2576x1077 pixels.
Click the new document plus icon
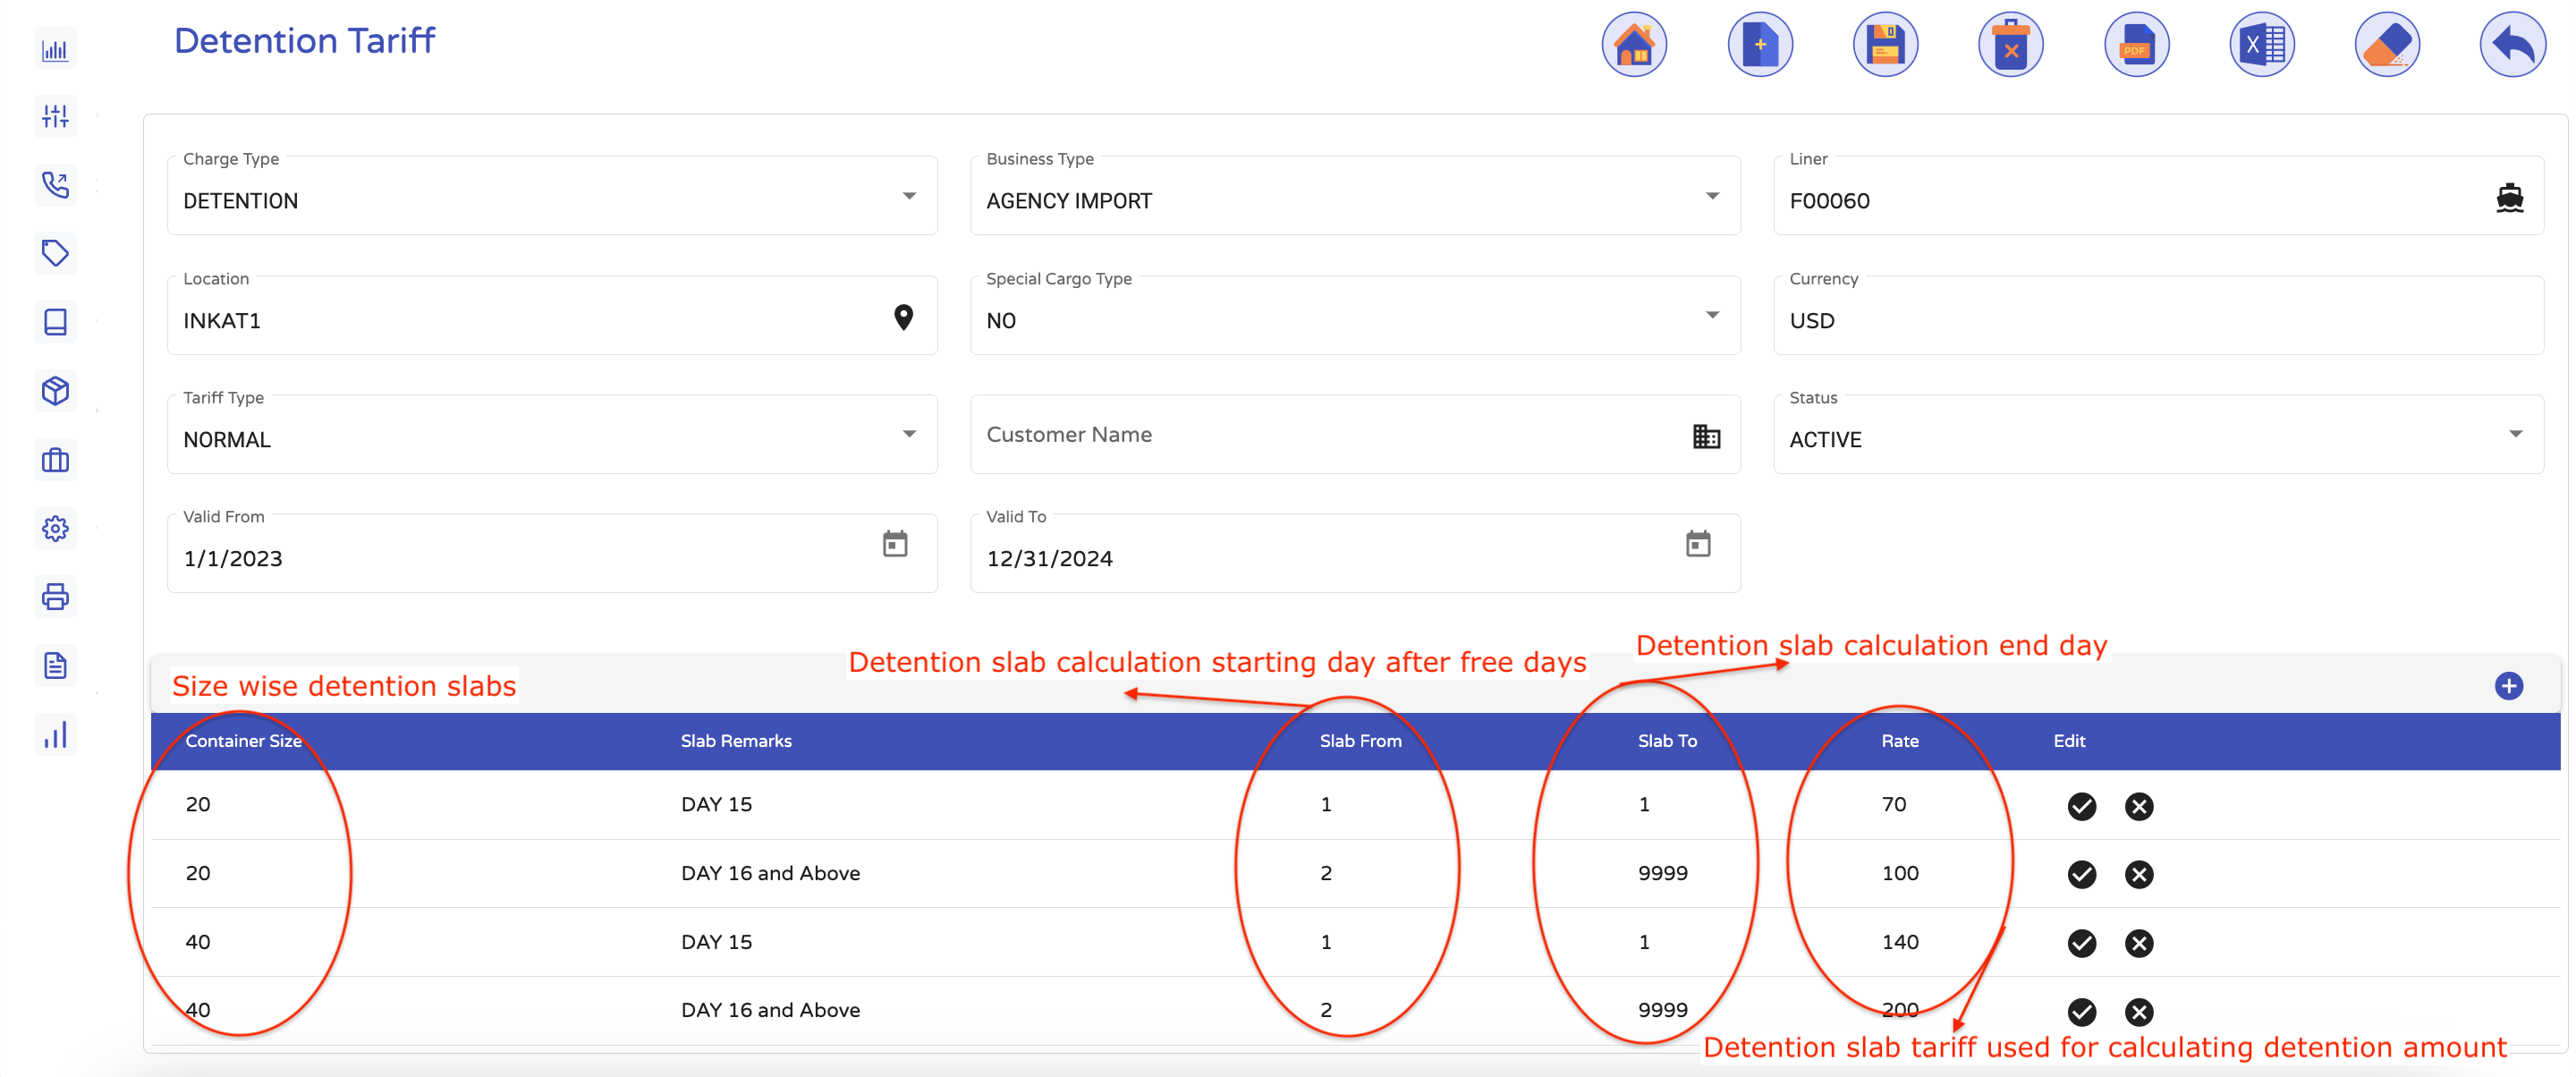tap(1759, 45)
